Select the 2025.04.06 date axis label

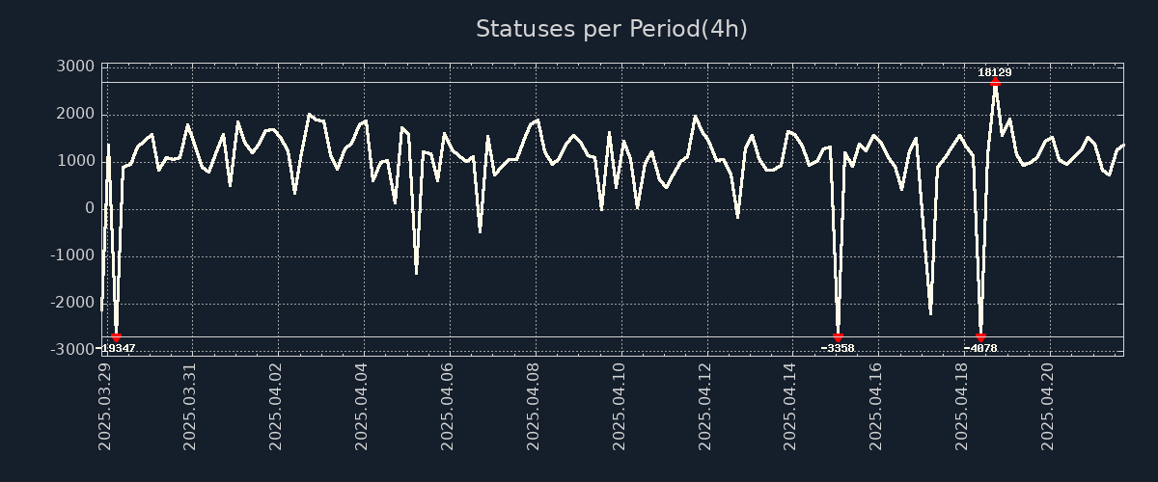pos(449,407)
